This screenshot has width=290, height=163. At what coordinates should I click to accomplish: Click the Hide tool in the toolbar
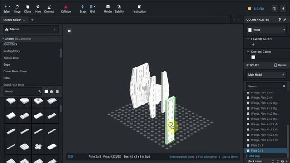point(38,9)
